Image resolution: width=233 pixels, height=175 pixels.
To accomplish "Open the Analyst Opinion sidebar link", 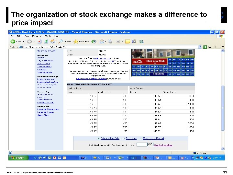I will point(46,79).
